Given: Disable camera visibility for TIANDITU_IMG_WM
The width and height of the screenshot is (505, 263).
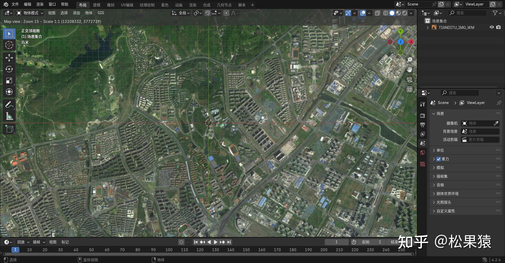Looking at the screenshot, I should [499, 27].
